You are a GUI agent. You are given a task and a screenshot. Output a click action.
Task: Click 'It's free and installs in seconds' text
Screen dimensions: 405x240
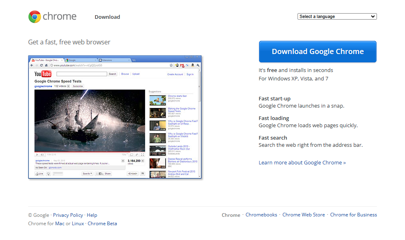(x=296, y=70)
